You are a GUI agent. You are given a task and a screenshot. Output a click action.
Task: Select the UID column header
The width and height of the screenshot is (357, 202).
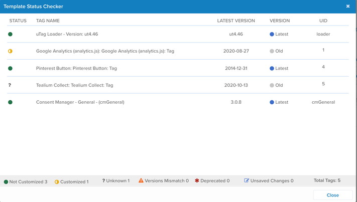click(x=323, y=21)
